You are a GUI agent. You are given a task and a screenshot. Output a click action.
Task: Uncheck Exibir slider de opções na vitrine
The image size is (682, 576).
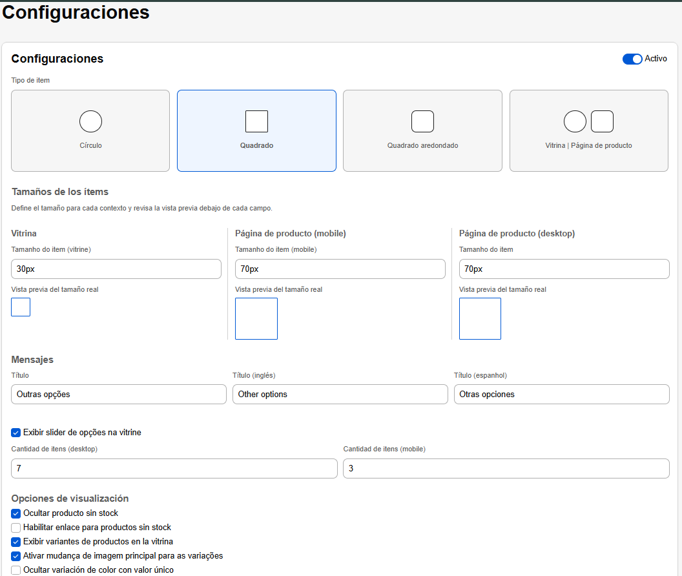click(16, 433)
